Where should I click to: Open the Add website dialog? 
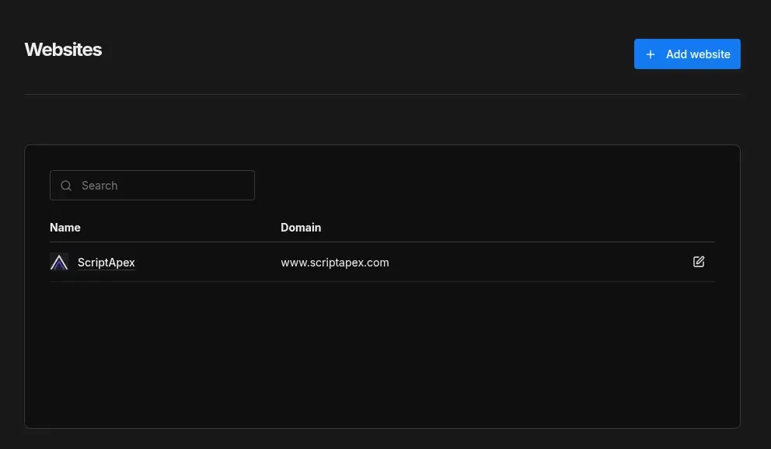click(687, 54)
